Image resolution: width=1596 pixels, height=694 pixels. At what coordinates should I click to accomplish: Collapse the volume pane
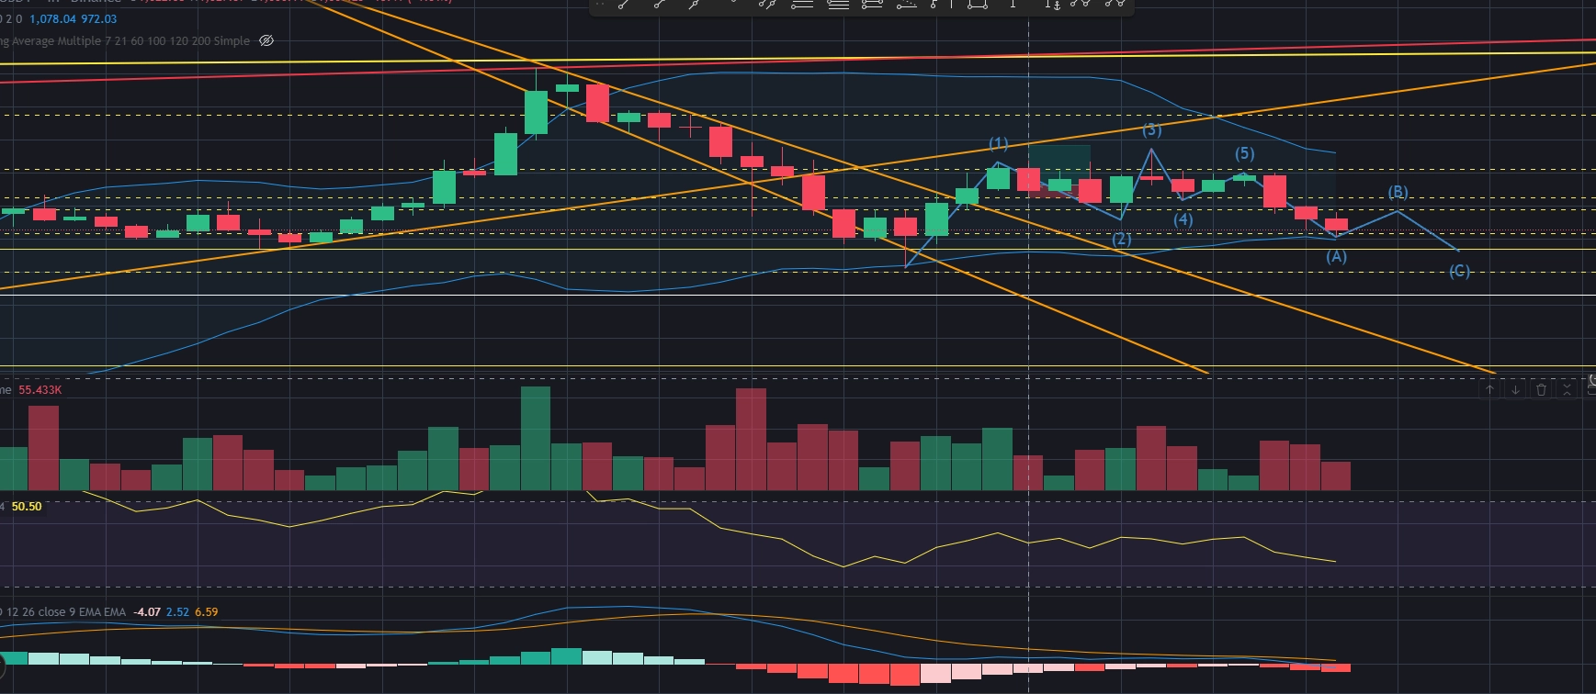pyautogui.click(x=1567, y=390)
